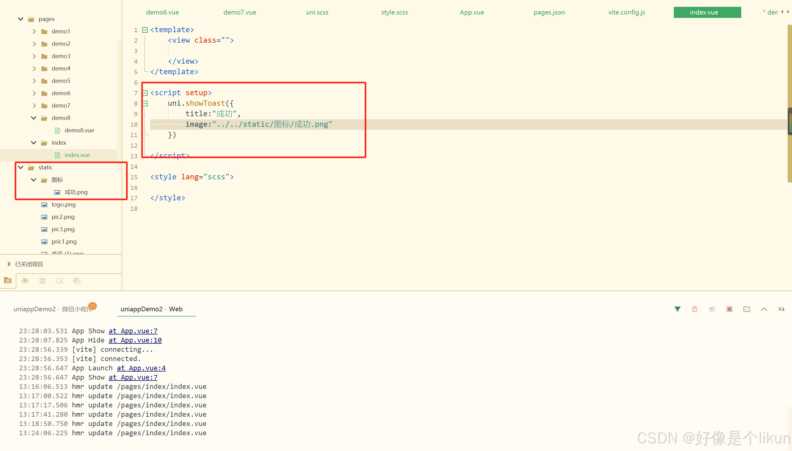
Task: Click the folder icon of 图标
Action: point(44,180)
